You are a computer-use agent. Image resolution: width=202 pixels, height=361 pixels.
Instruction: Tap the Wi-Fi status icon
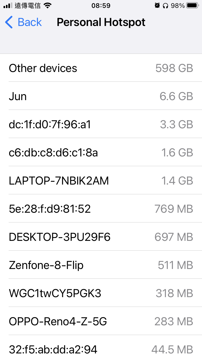pyautogui.click(x=47, y=6)
